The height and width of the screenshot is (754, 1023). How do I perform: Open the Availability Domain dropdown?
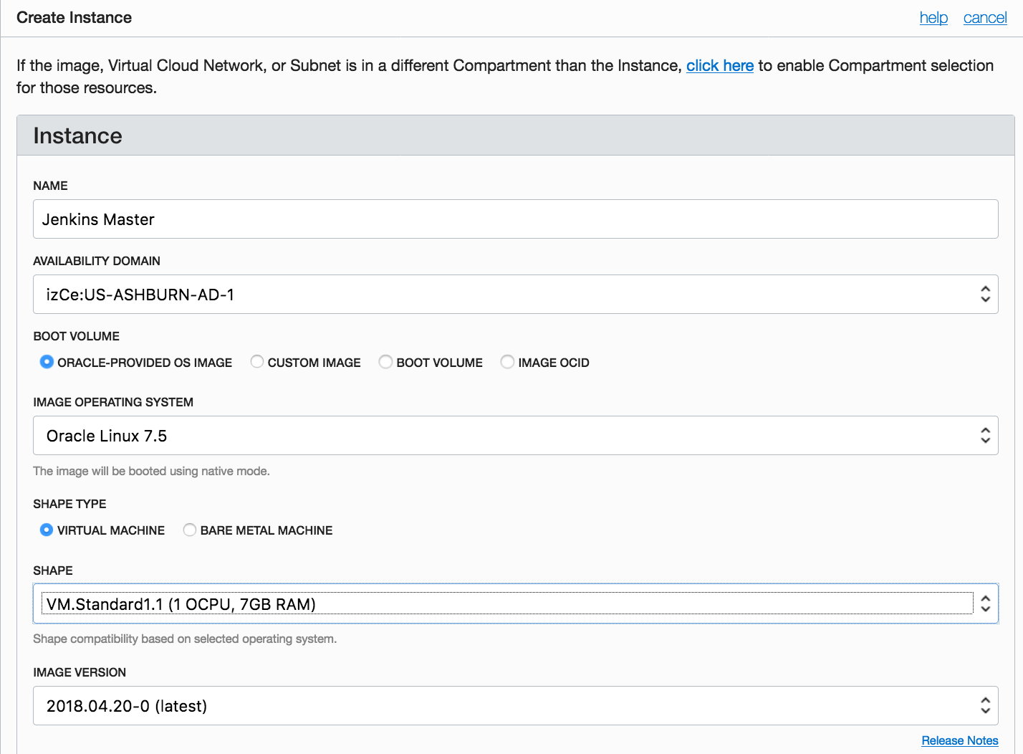pos(501,295)
